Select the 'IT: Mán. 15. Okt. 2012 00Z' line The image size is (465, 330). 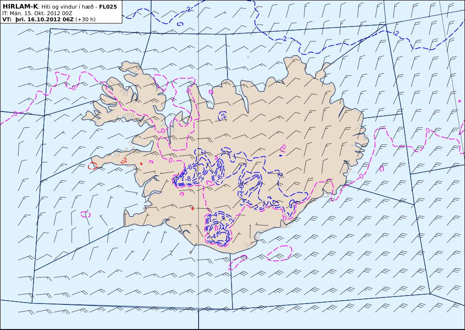37,13
